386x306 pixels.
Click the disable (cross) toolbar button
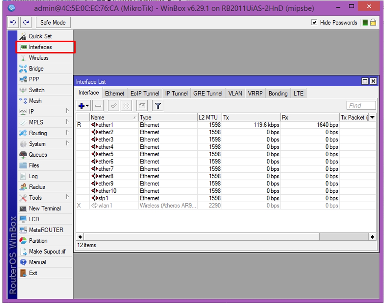pos(126,106)
